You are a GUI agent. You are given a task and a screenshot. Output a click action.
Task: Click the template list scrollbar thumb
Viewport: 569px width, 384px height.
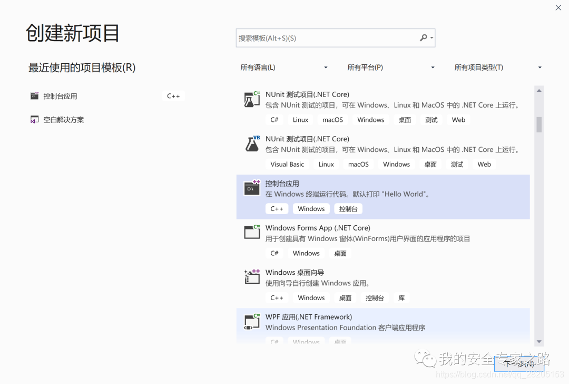(539, 124)
